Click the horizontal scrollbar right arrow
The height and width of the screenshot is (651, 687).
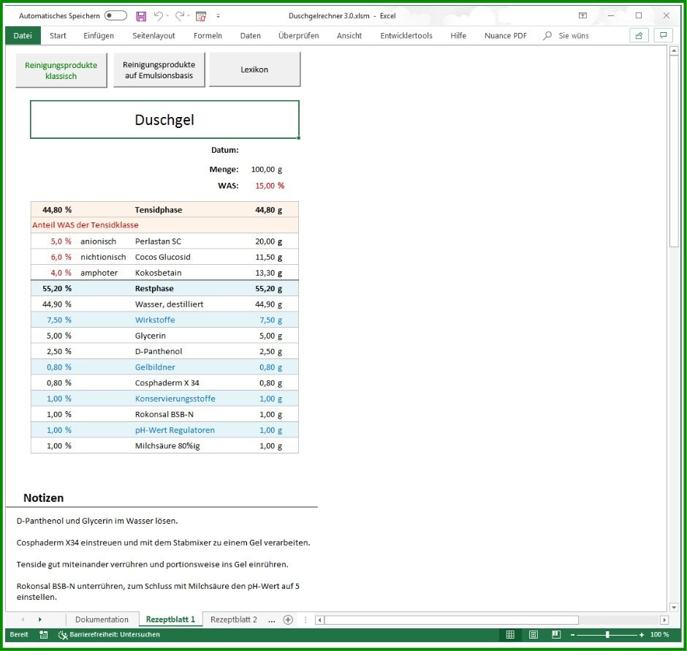point(664,620)
